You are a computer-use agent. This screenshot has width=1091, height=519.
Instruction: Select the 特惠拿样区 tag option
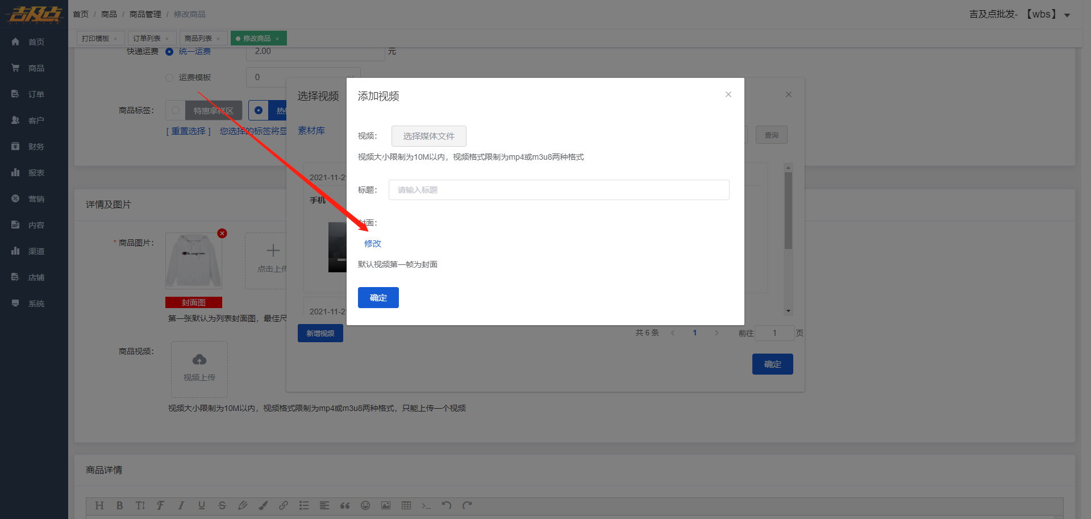204,110
